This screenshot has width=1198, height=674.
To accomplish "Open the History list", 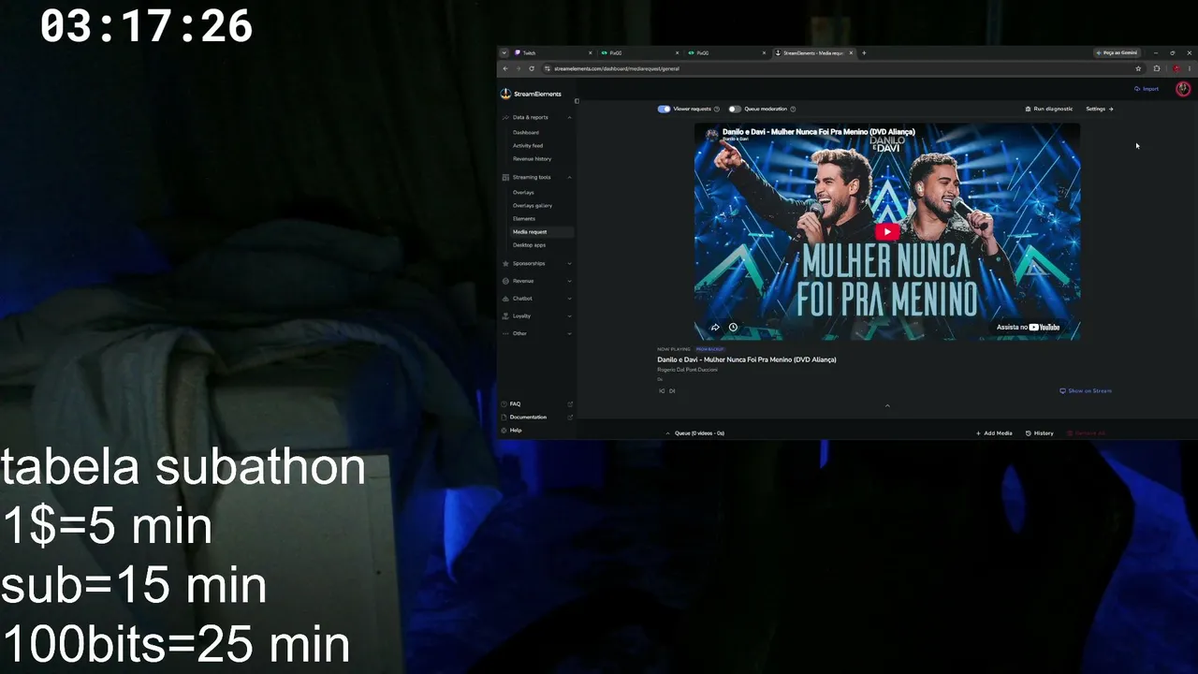I will tap(1040, 433).
